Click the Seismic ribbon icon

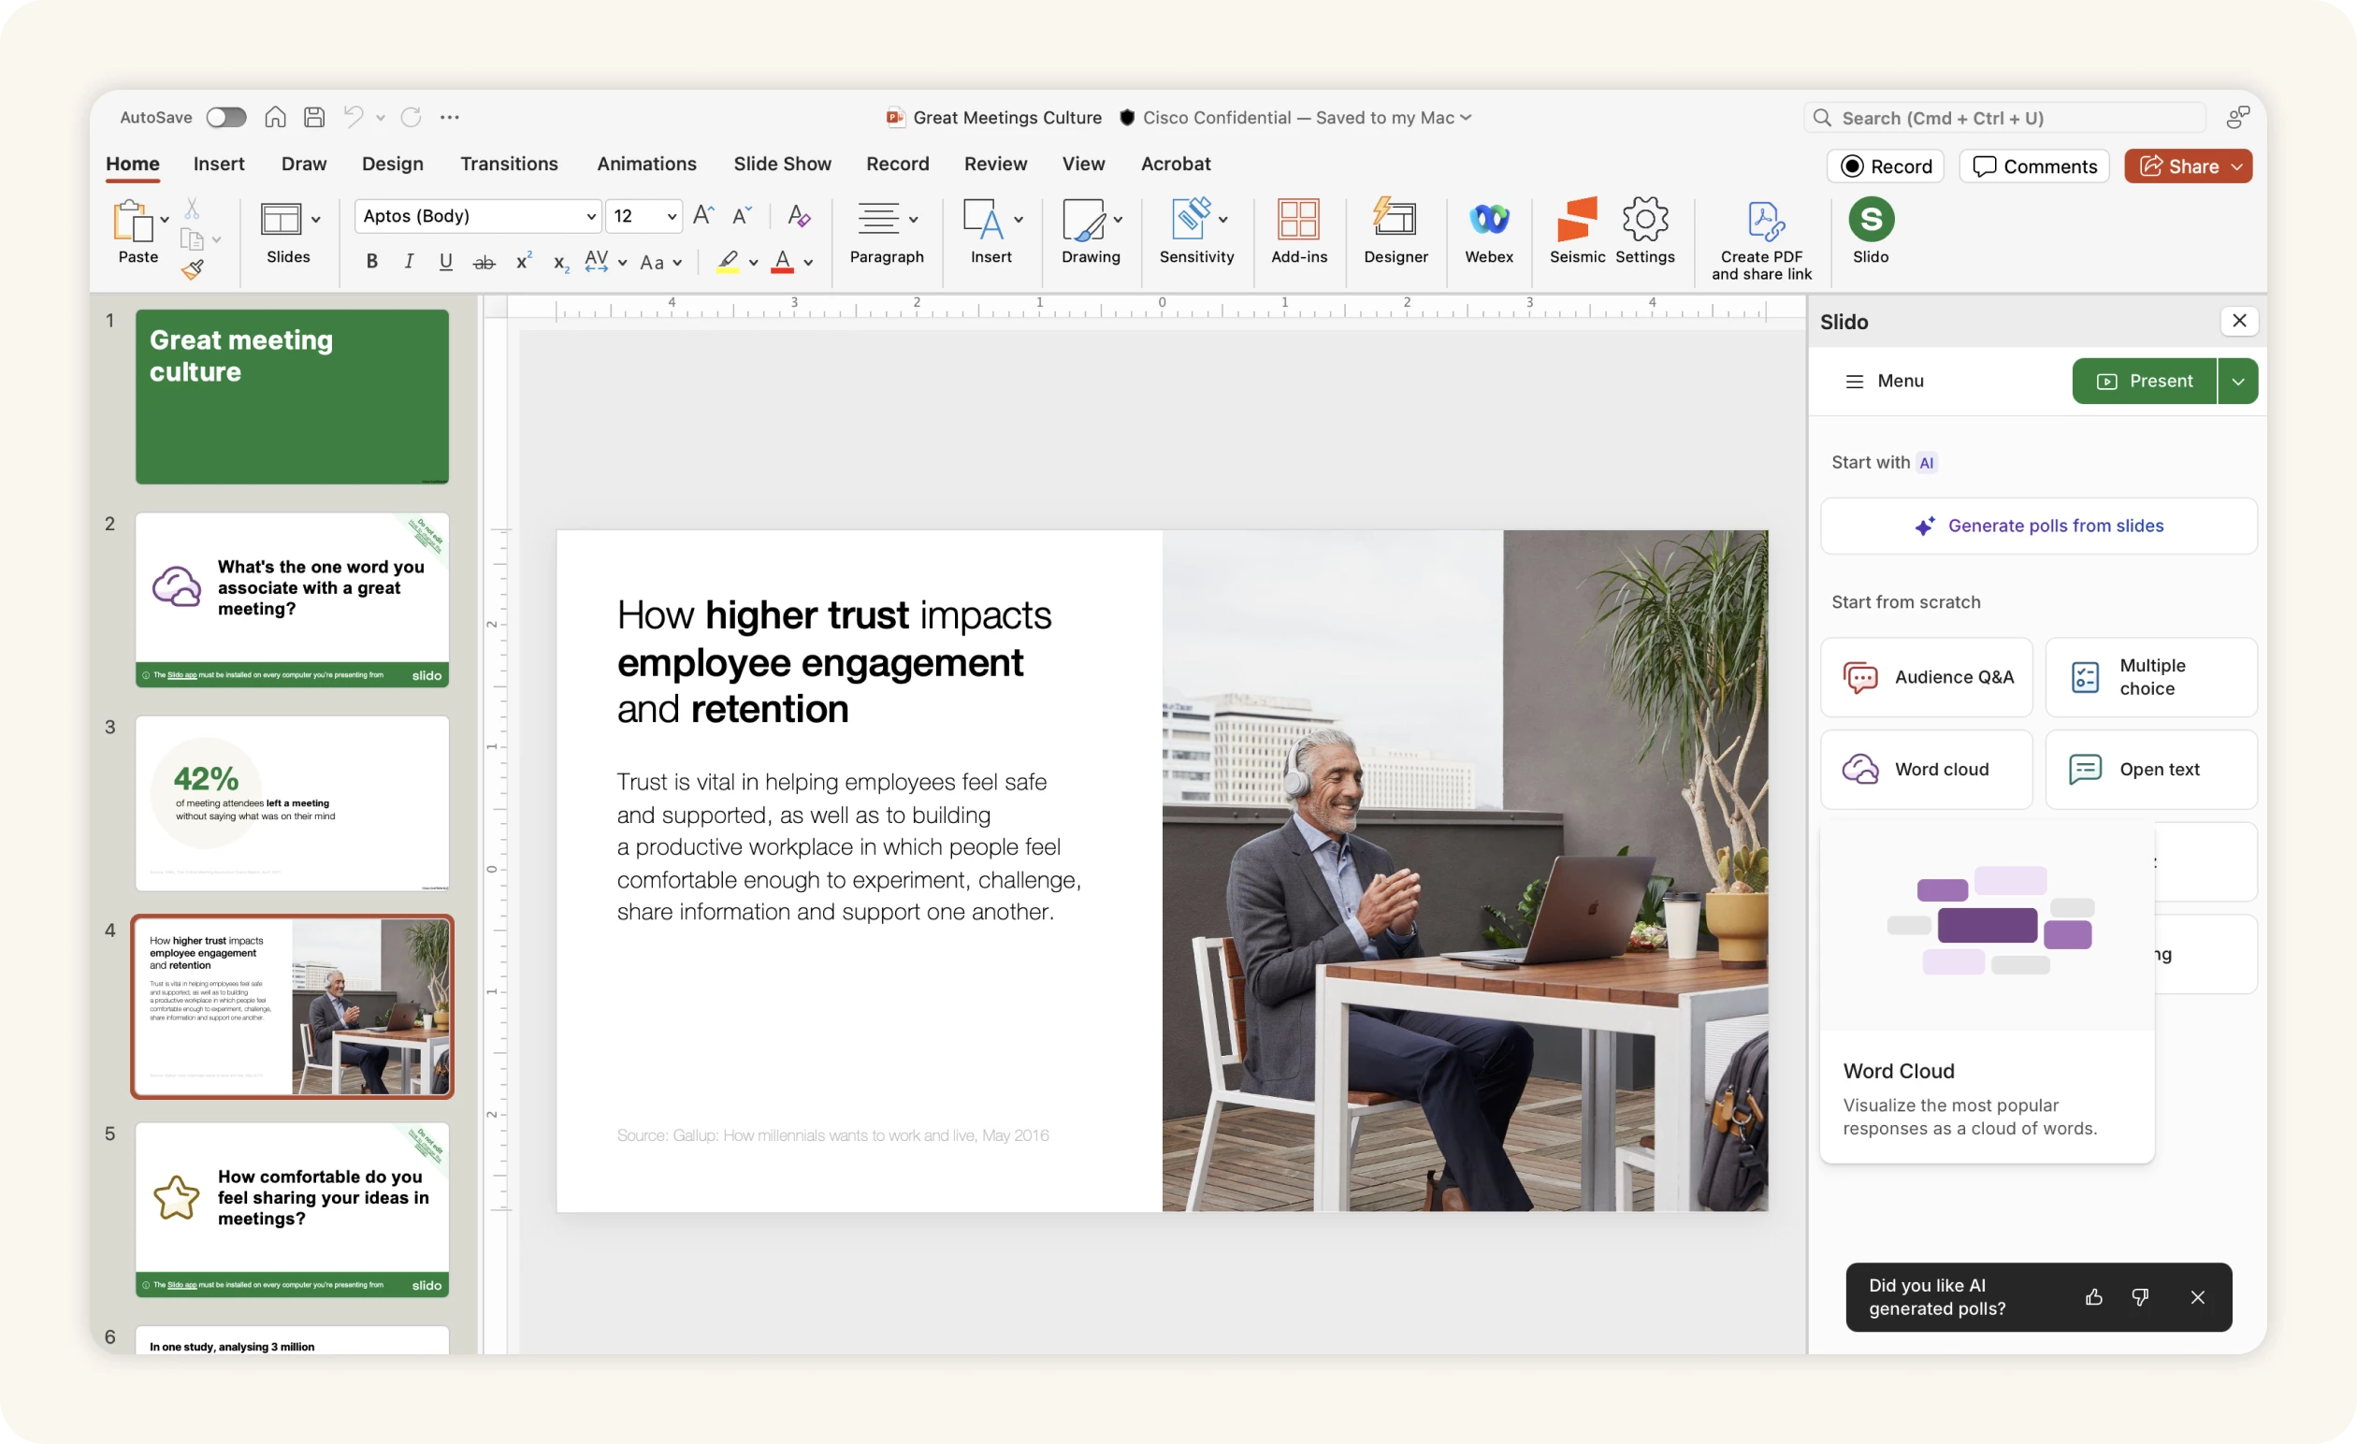tap(1576, 221)
